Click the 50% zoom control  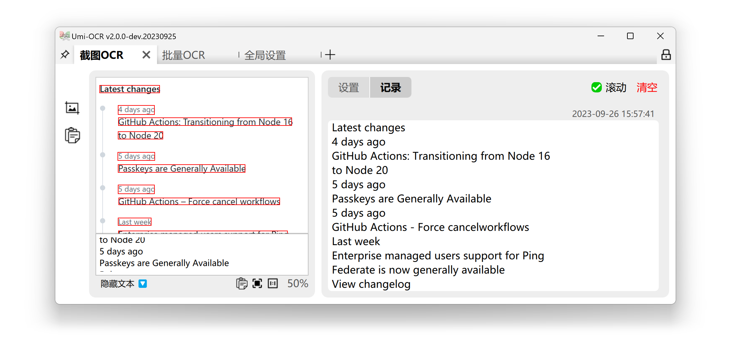pyautogui.click(x=297, y=283)
